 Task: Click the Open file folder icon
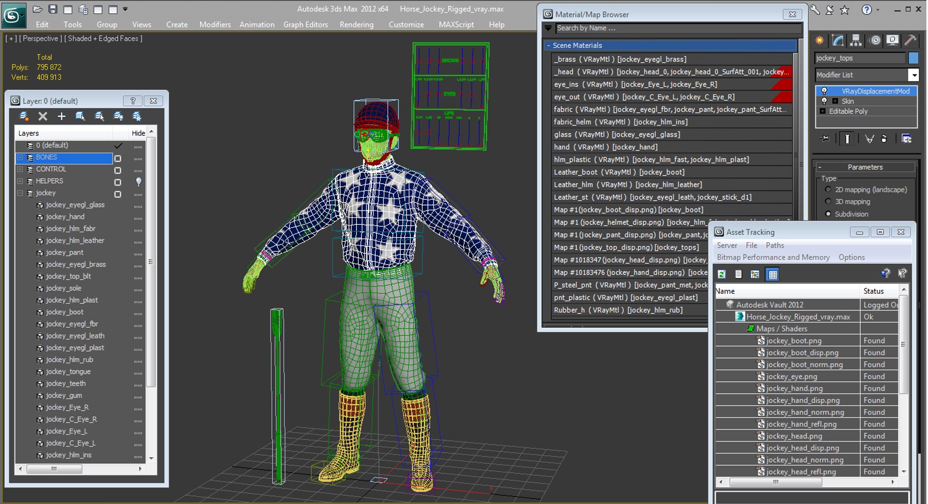click(x=38, y=9)
